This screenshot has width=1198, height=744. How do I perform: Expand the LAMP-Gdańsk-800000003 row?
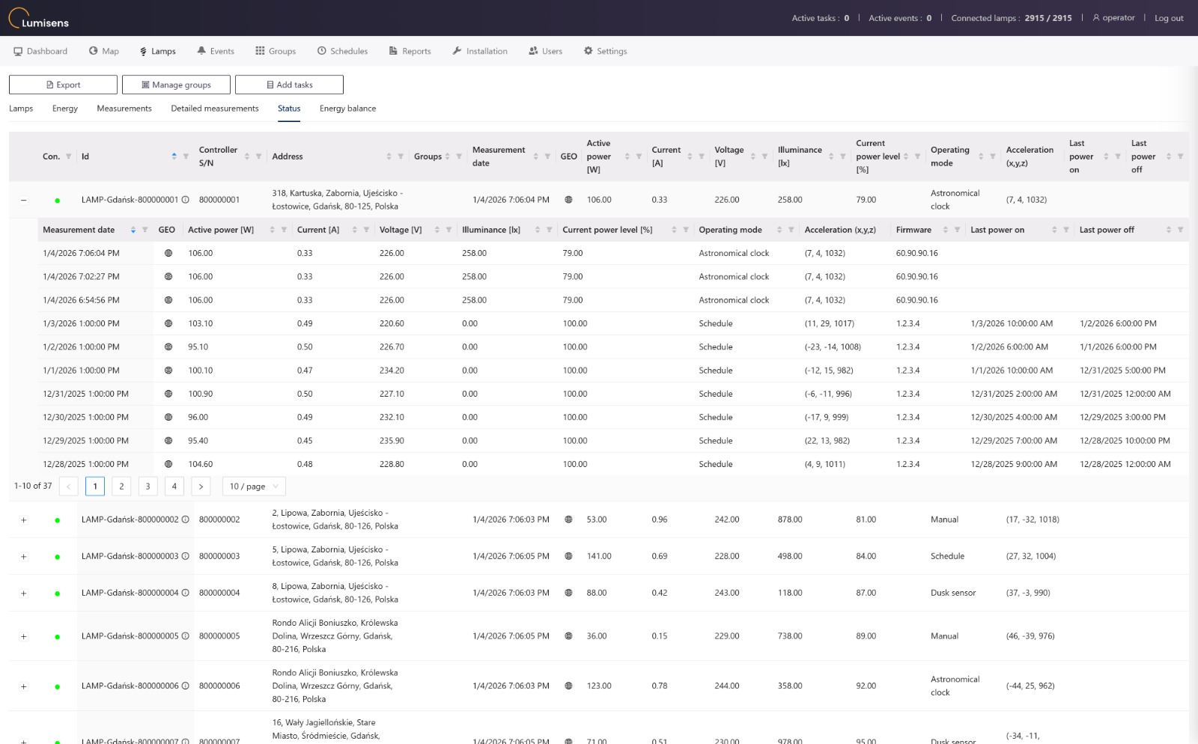tap(23, 557)
